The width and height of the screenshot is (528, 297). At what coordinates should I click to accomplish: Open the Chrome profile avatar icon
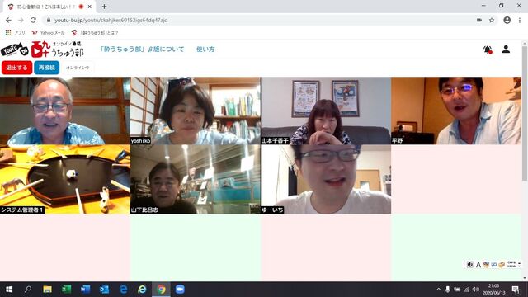[507, 20]
